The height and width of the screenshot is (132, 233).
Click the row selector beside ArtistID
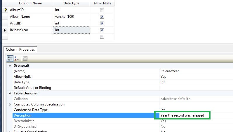click(5, 23)
